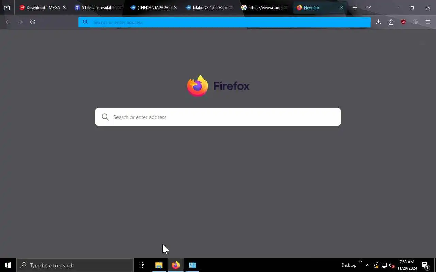Viewport: 436px width, 272px height.
Task: Open the uBlock Origin shield icon
Action: tap(403, 22)
